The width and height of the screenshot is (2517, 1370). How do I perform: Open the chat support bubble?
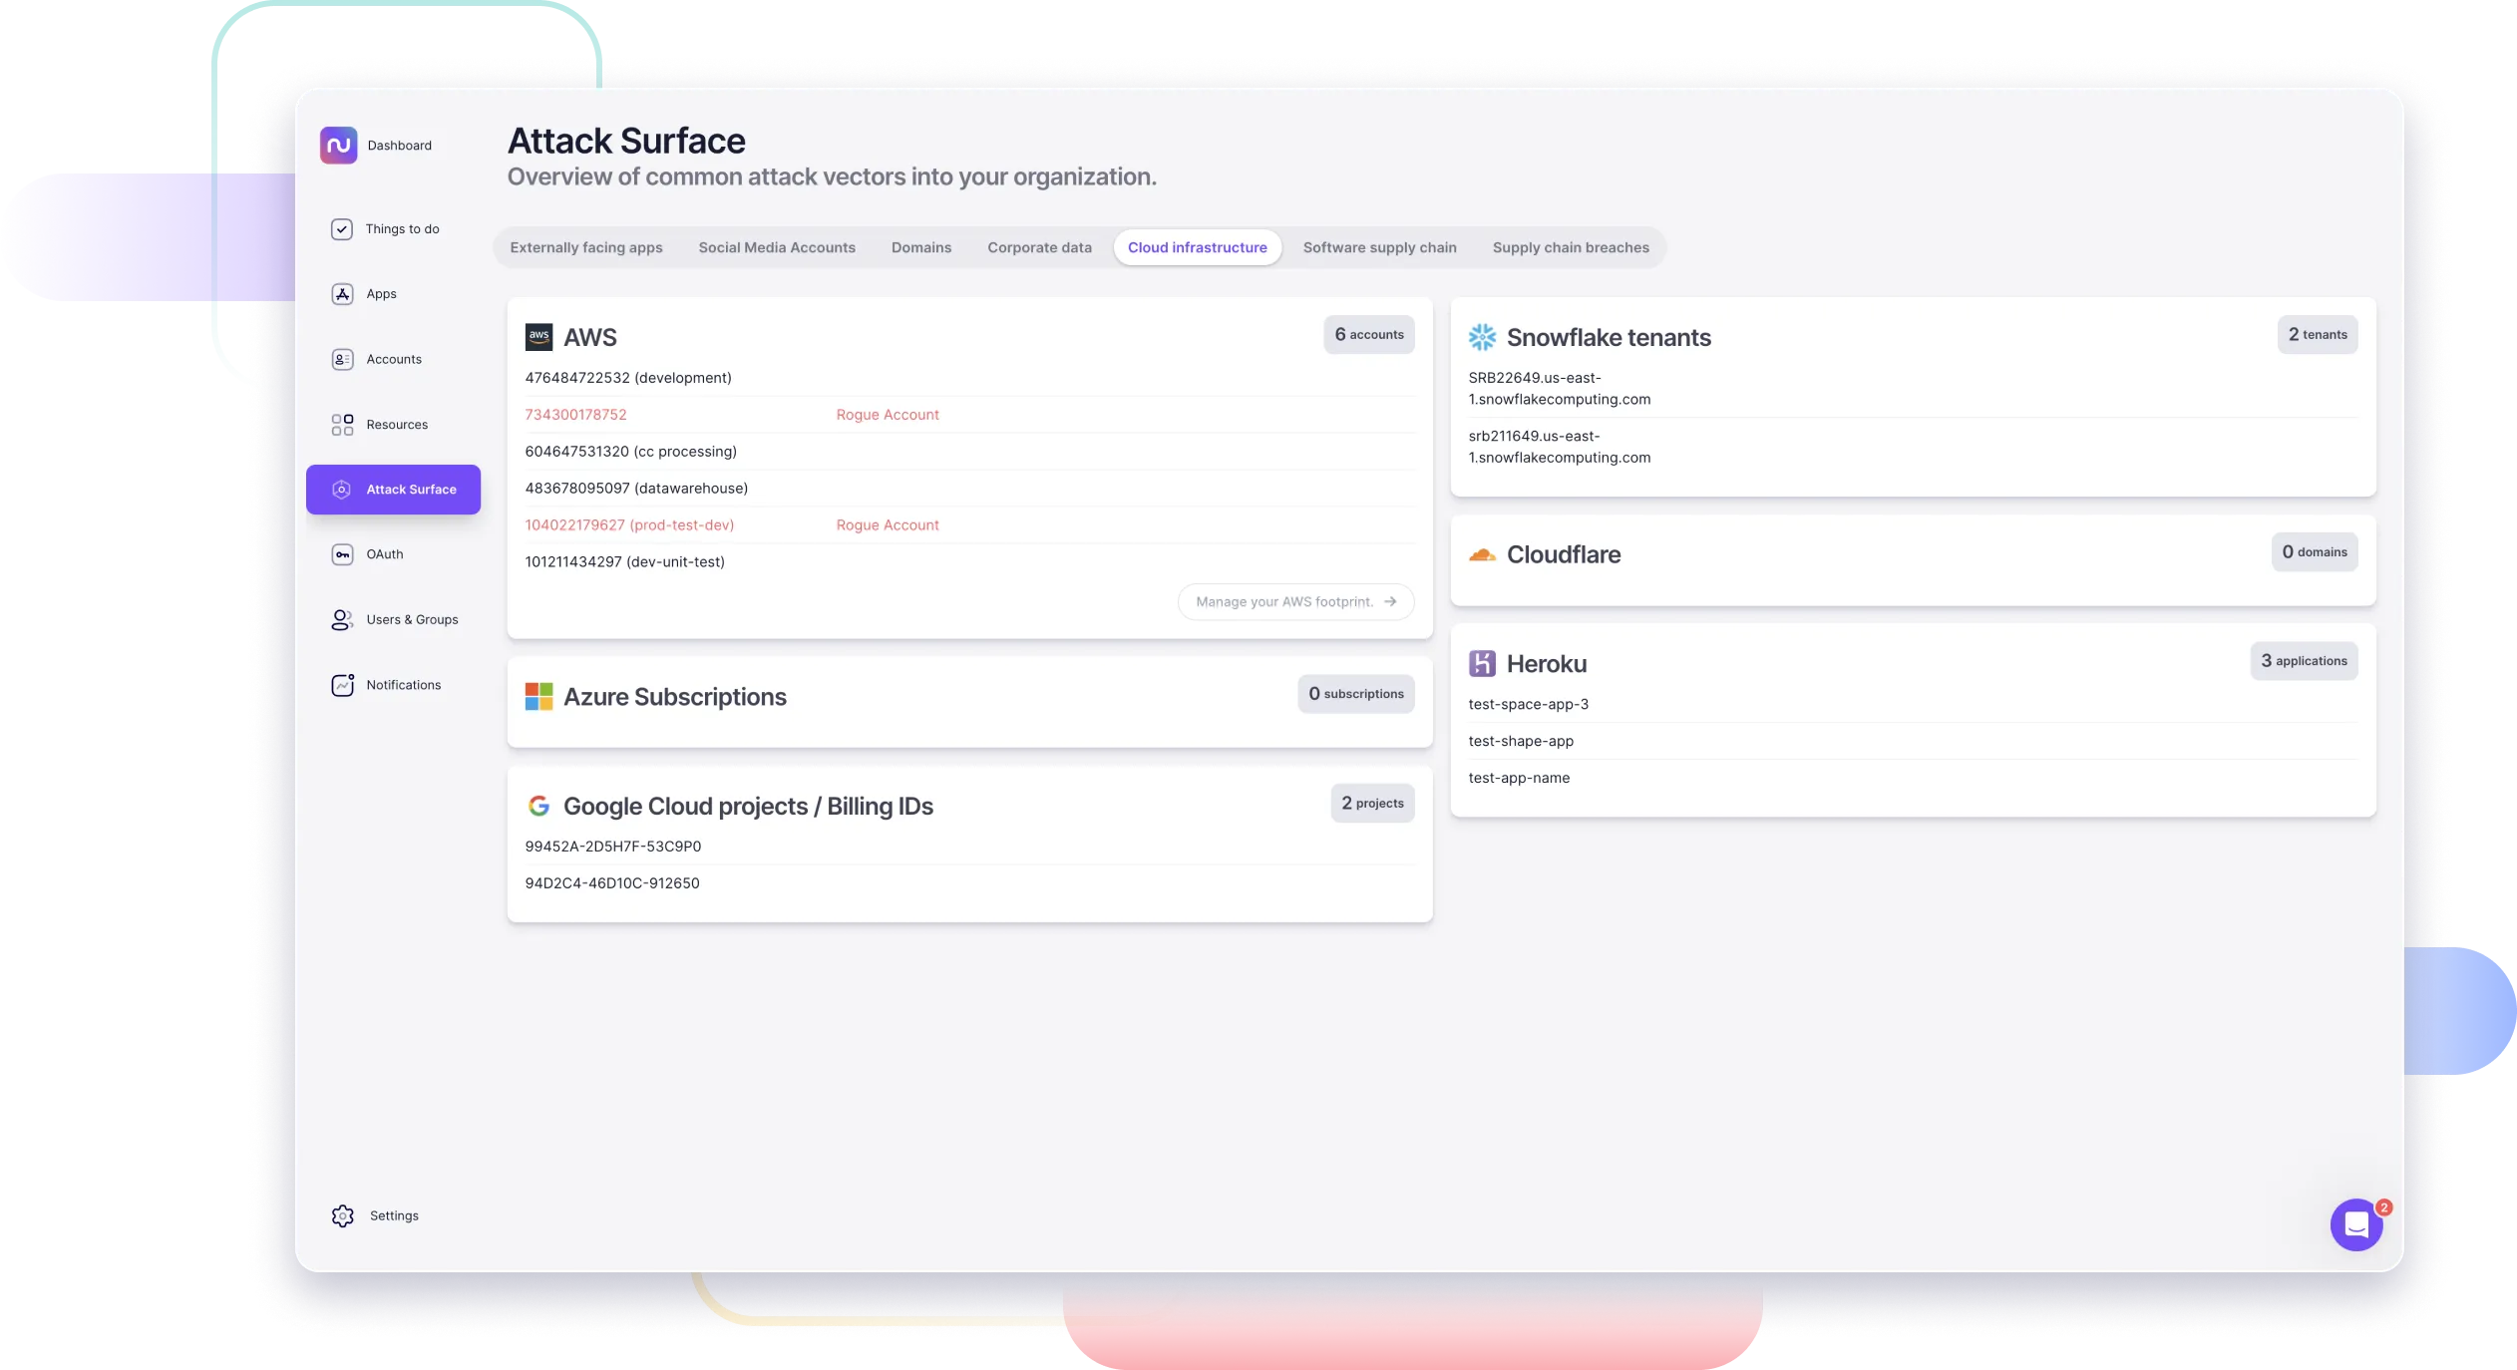(2354, 1224)
